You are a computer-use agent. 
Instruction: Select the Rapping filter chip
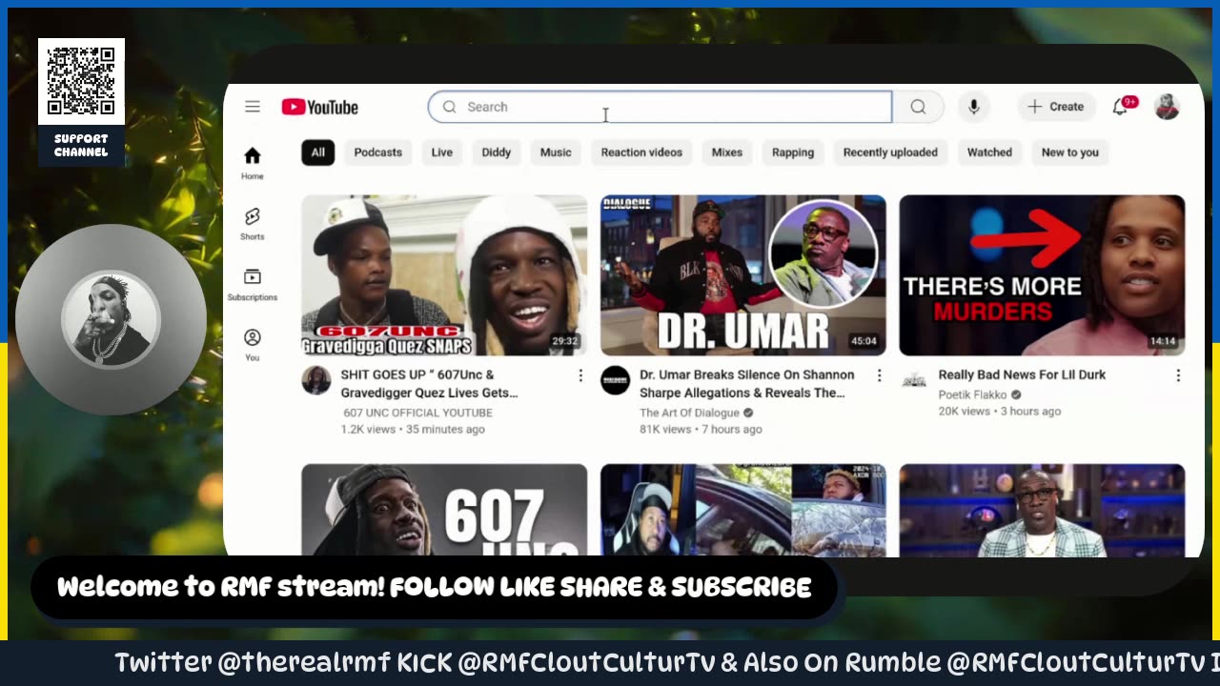793,152
